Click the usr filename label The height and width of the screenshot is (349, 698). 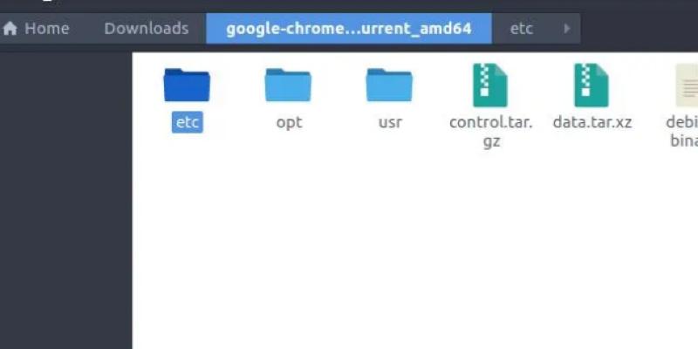click(x=390, y=122)
